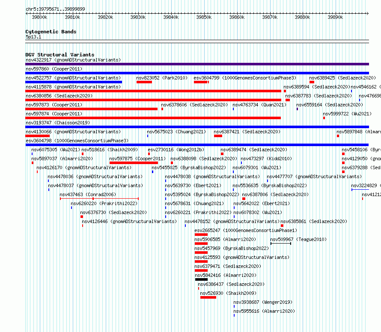Select nsv4478036 gnomADStructuralVariants label
Image resolution: width=381 pixels, height=332 pixels.
[95, 176]
